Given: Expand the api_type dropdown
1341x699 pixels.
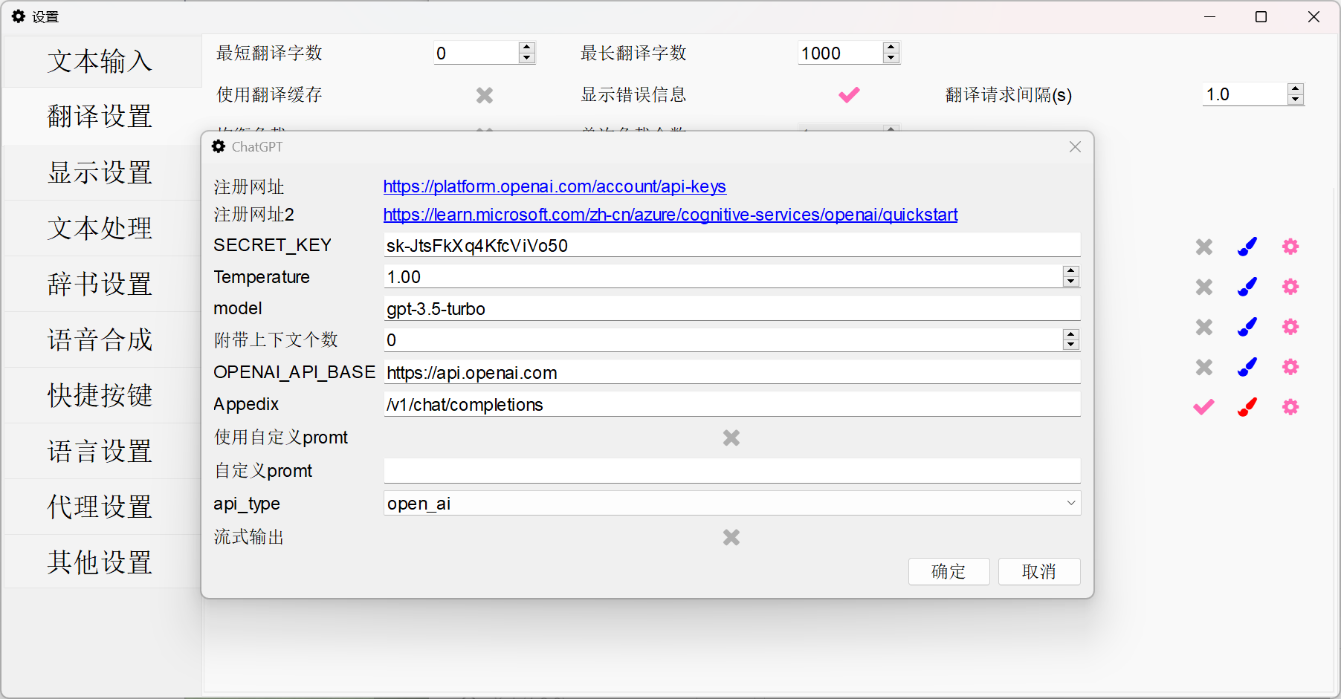Looking at the screenshot, I should pyautogui.click(x=1070, y=504).
